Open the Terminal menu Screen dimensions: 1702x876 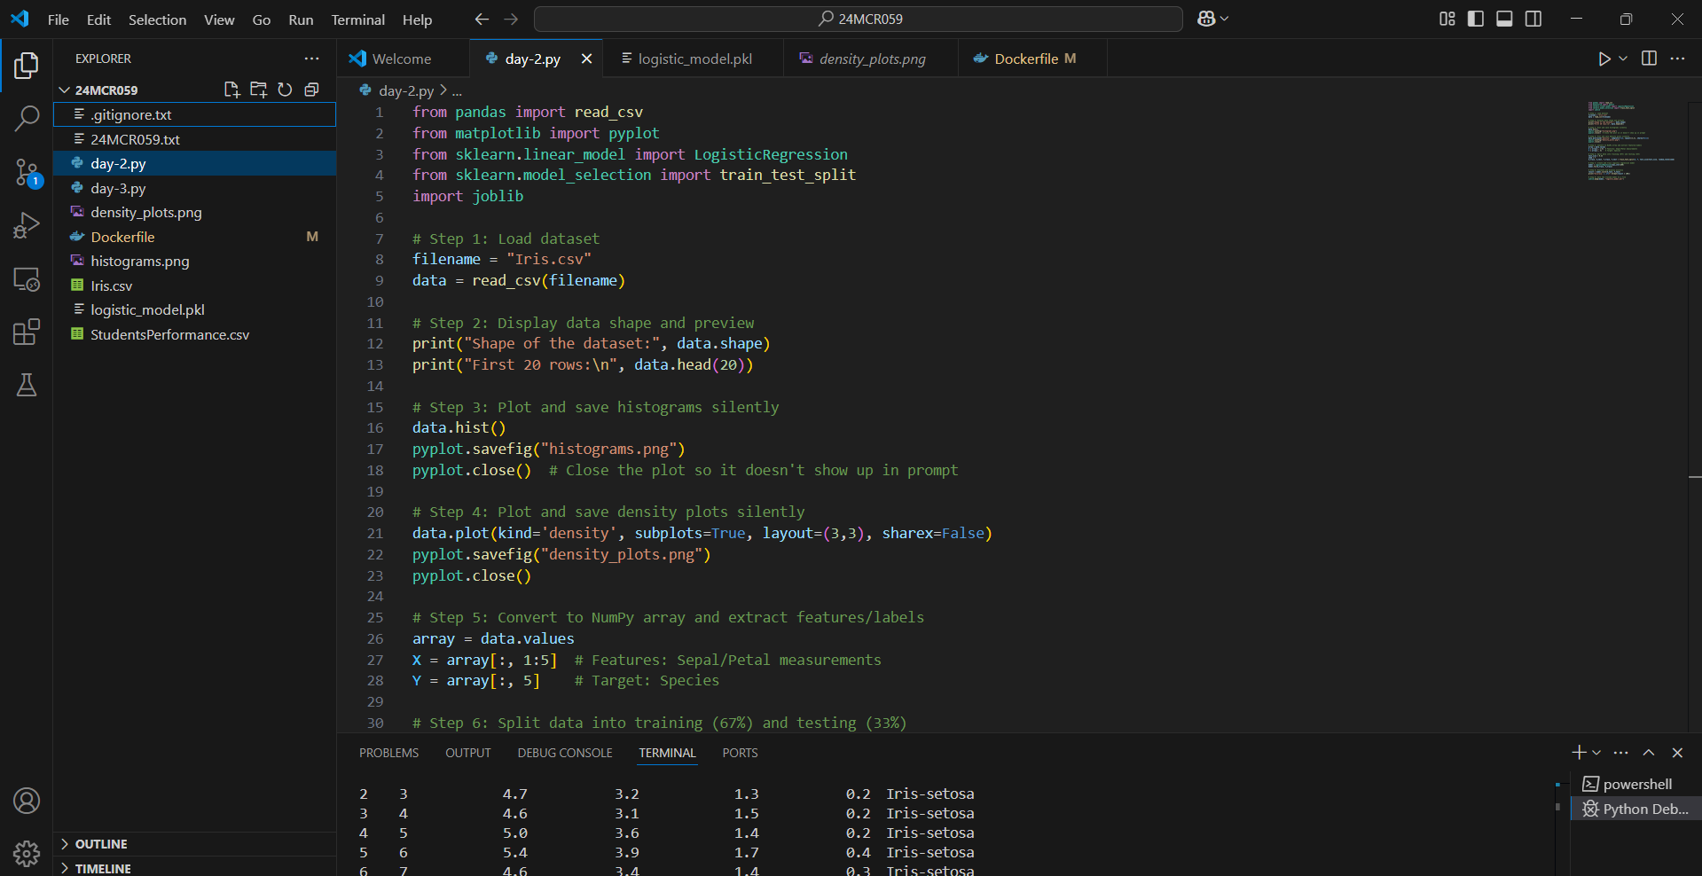click(x=357, y=20)
